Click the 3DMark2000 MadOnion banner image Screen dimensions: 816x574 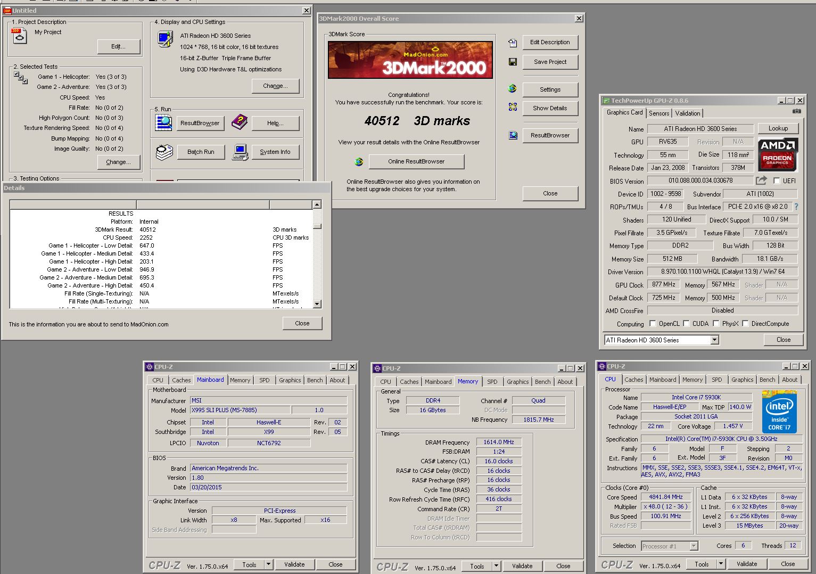click(410, 60)
